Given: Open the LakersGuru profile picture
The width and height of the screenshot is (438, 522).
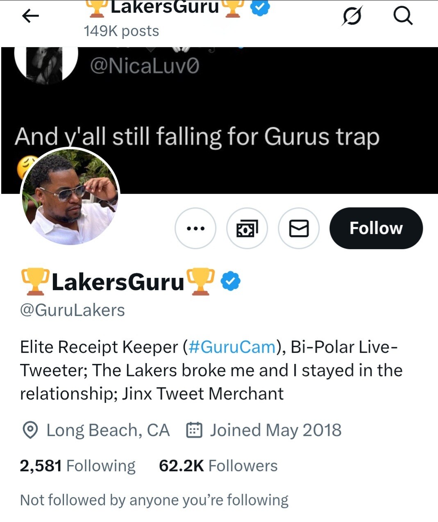Looking at the screenshot, I should click(70, 197).
